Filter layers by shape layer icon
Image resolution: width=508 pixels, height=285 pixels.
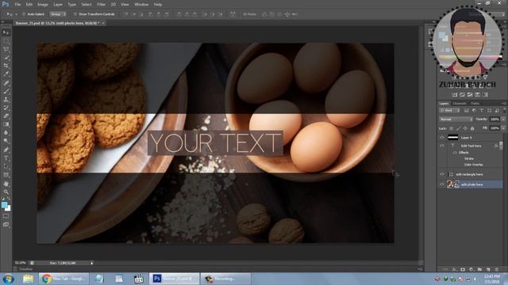tap(489, 111)
